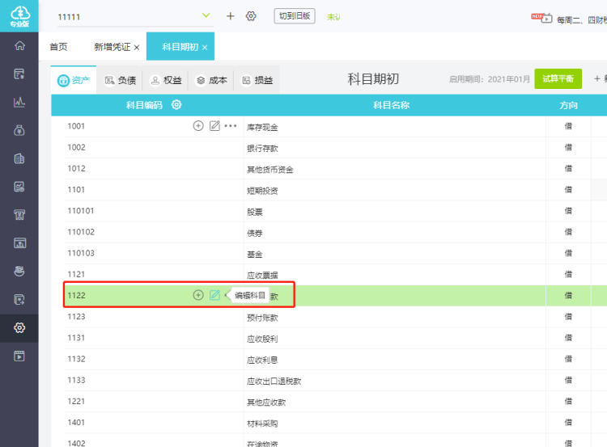Viewport: 607px width, 447px height.
Task: Click the 切到旧版 button
Action: [295, 16]
